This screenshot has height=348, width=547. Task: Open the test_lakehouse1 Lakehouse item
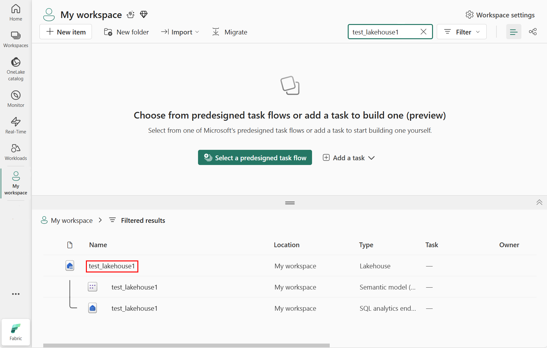(x=112, y=266)
